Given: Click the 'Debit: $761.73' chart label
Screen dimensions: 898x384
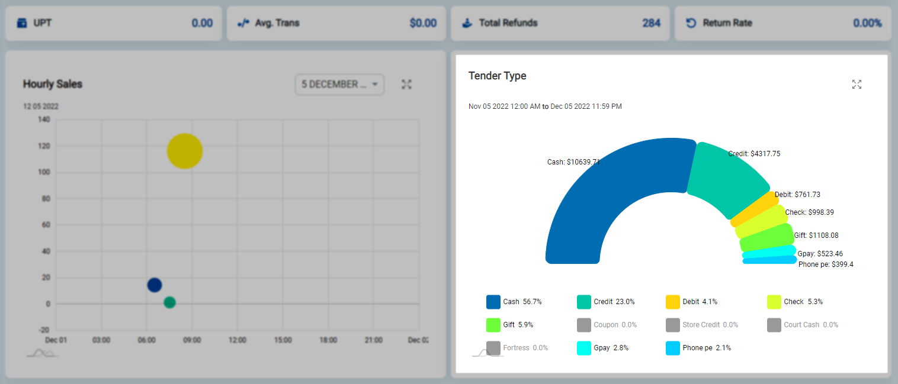Looking at the screenshot, I should tap(797, 194).
